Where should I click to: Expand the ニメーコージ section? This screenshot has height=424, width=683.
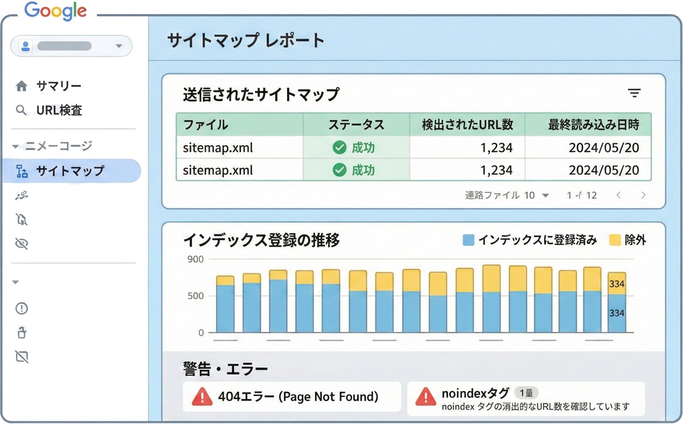15,146
